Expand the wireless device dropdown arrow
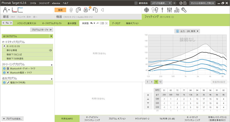The width and height of the screenshot is (230, 122). click(89, 10)
